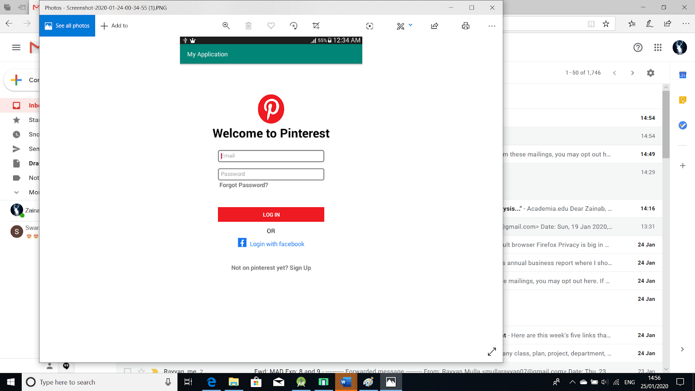Open browser reading view icon
Viewport: 695px width, 391px height.
point(591,24)
